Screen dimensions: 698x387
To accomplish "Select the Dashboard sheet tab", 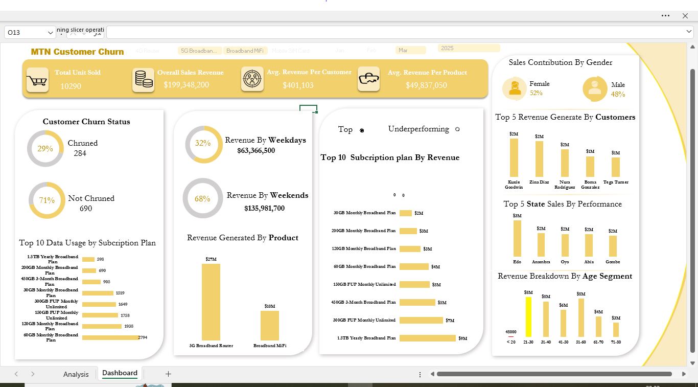I will point(120,373).
